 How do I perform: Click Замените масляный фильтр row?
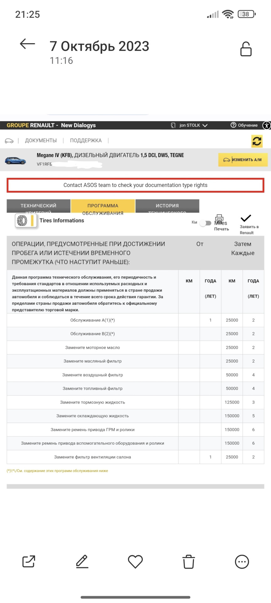click(x=135, y=361)
